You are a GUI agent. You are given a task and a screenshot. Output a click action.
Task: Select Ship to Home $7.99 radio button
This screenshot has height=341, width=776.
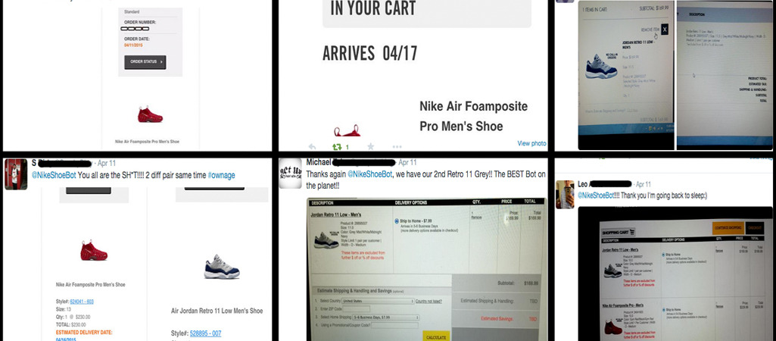tap(397, 220)
